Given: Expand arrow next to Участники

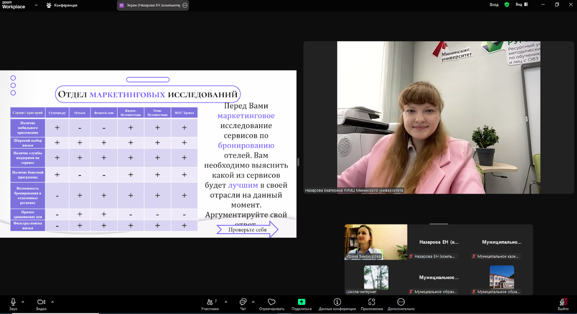Looking at the screenshot, I should pos(226,302).
